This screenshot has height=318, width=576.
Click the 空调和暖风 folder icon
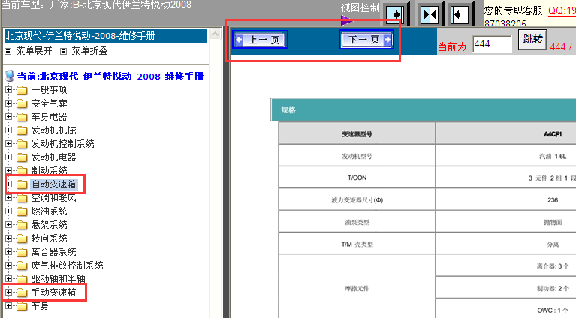pos(22,198)
